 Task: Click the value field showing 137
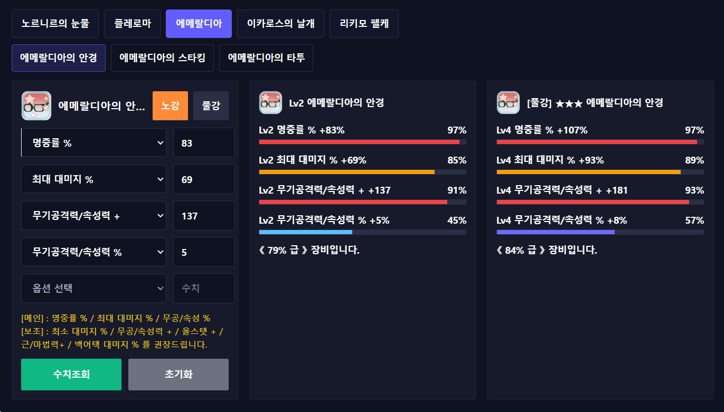point(204,216)
